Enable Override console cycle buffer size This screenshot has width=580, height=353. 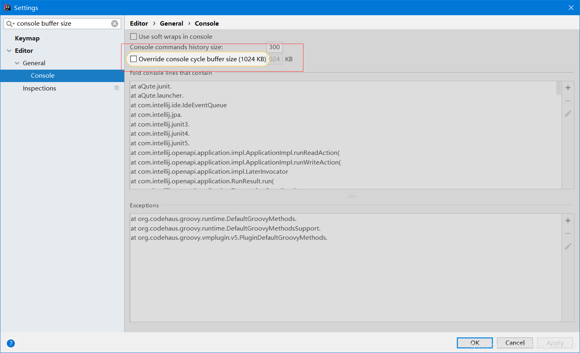tap(133, 59)
